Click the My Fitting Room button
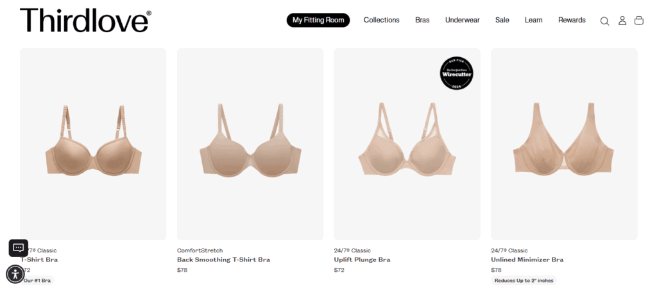This screenshot has width=657, height=289. pyautogui.click(x=318, y=20)
